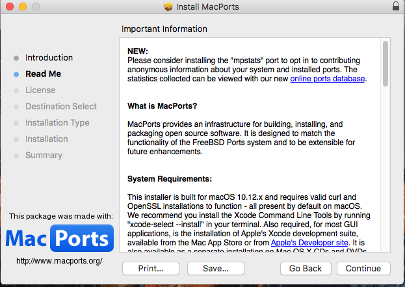This screenshot has width=405, height=287.
Task: Save the Read Me text
Action: click(x=216, y=268)
